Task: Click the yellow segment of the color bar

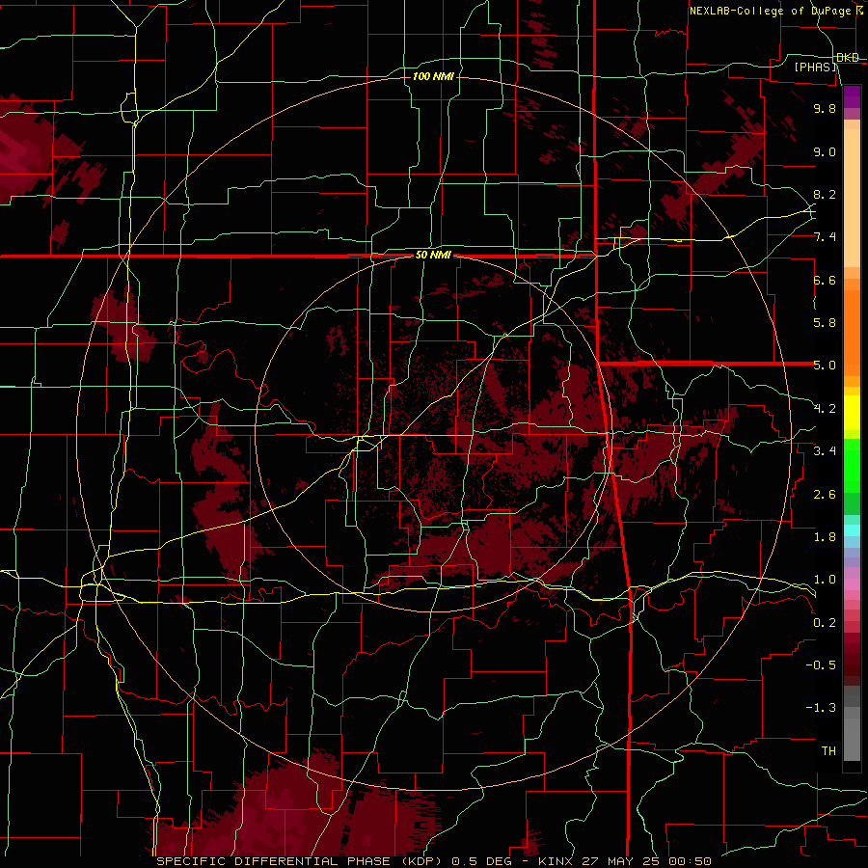Action: click(x=852, y=413)
